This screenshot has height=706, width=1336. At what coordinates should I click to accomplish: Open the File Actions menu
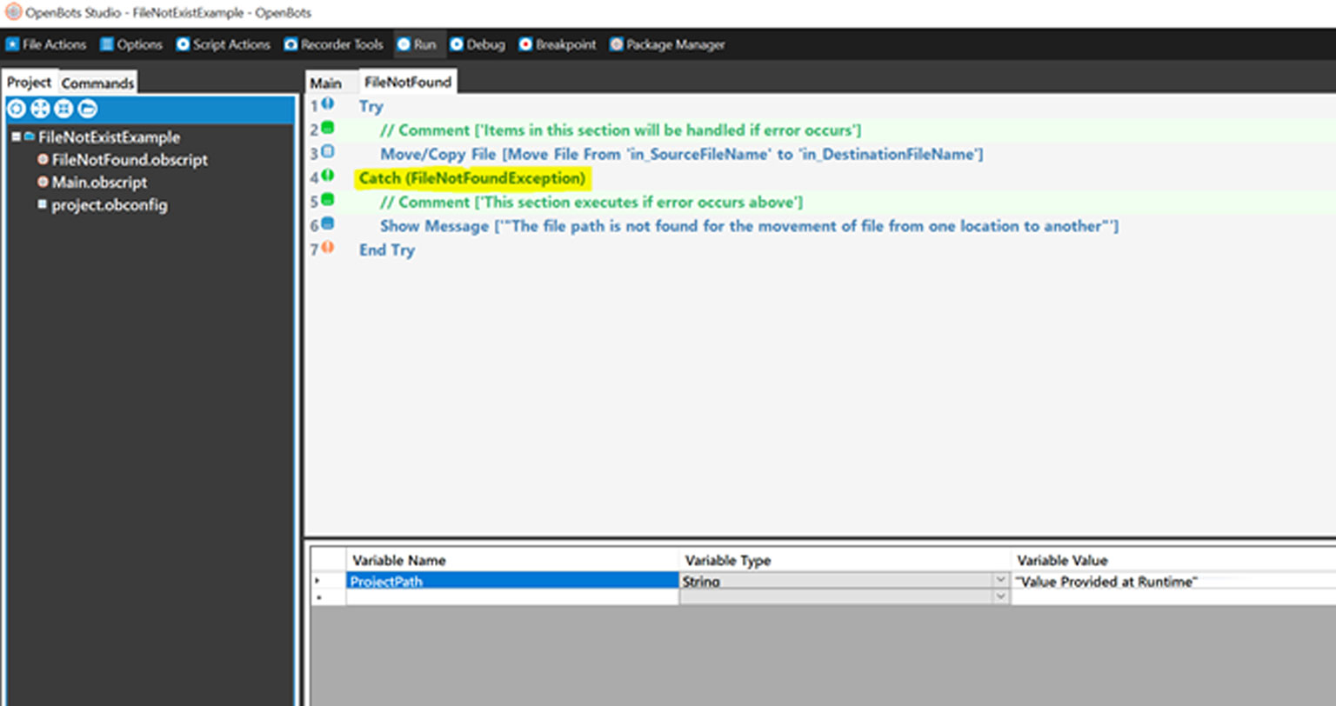pyautogui.click(x=46, y=44)
